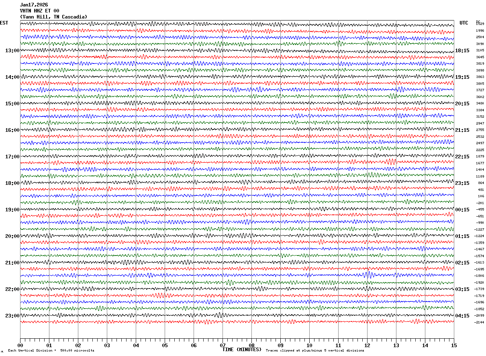This screenshot has width=486, height=356.
Task: Click the DC offset value 2755
Action: point(480,130)
